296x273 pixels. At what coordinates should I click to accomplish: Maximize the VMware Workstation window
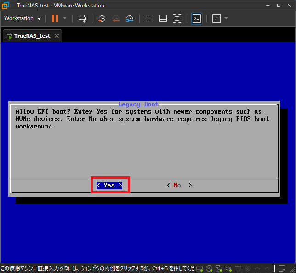[x=279, y=5]
